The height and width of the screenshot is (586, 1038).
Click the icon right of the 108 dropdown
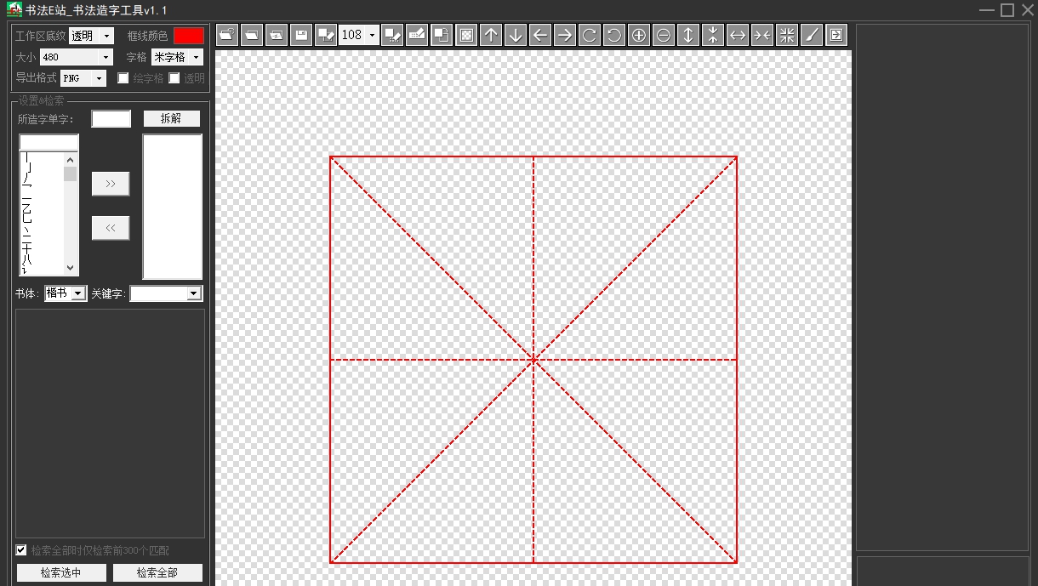[x=393, y=35]
